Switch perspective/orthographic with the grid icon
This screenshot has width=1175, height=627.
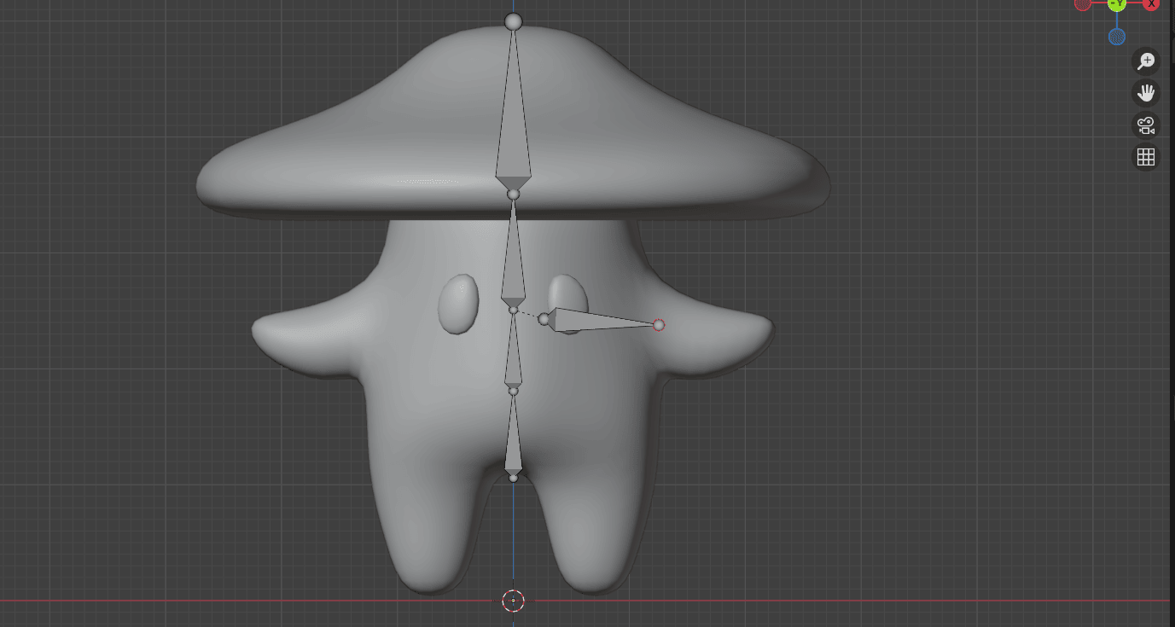point(1145,157)
